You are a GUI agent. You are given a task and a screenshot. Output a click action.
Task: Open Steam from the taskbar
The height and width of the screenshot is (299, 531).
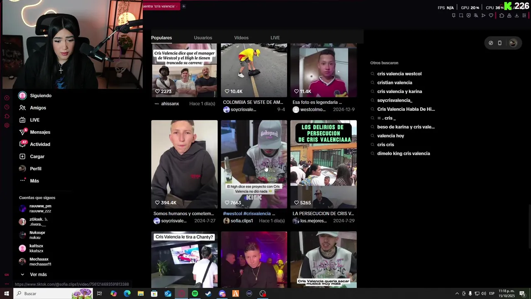[x=208, y=294]
